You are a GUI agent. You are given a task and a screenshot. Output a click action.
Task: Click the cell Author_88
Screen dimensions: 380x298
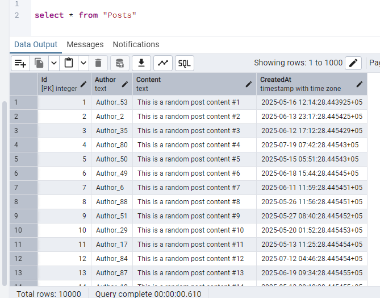click(x=112, y=202)
